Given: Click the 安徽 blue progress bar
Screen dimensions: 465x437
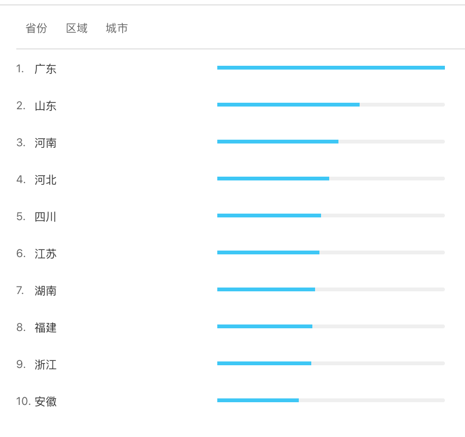Looking at the screenshot, I should (257, 400).
